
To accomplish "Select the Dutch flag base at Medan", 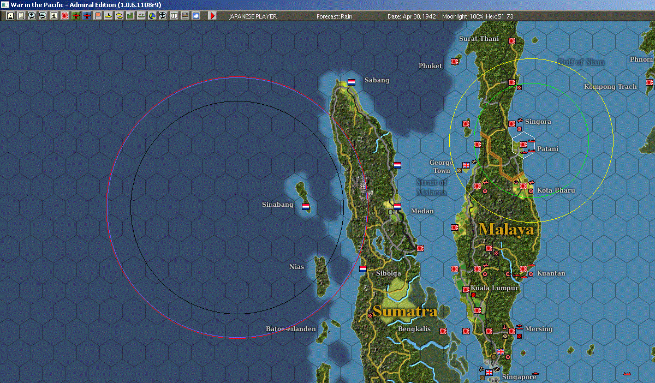I will 397,206.
